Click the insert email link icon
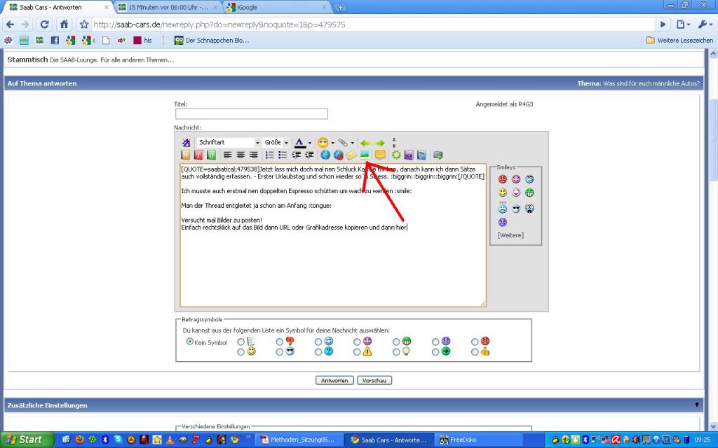 (x=351, y=155)
